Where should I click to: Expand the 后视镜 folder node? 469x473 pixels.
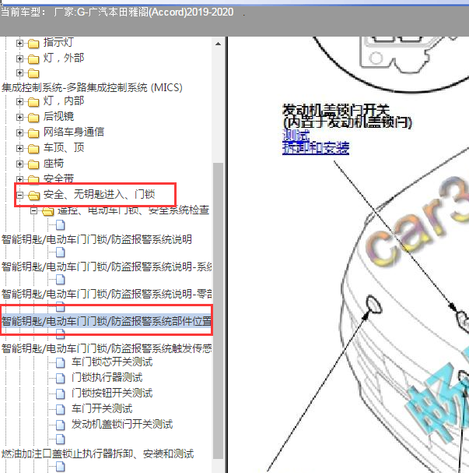click(19, 117)
